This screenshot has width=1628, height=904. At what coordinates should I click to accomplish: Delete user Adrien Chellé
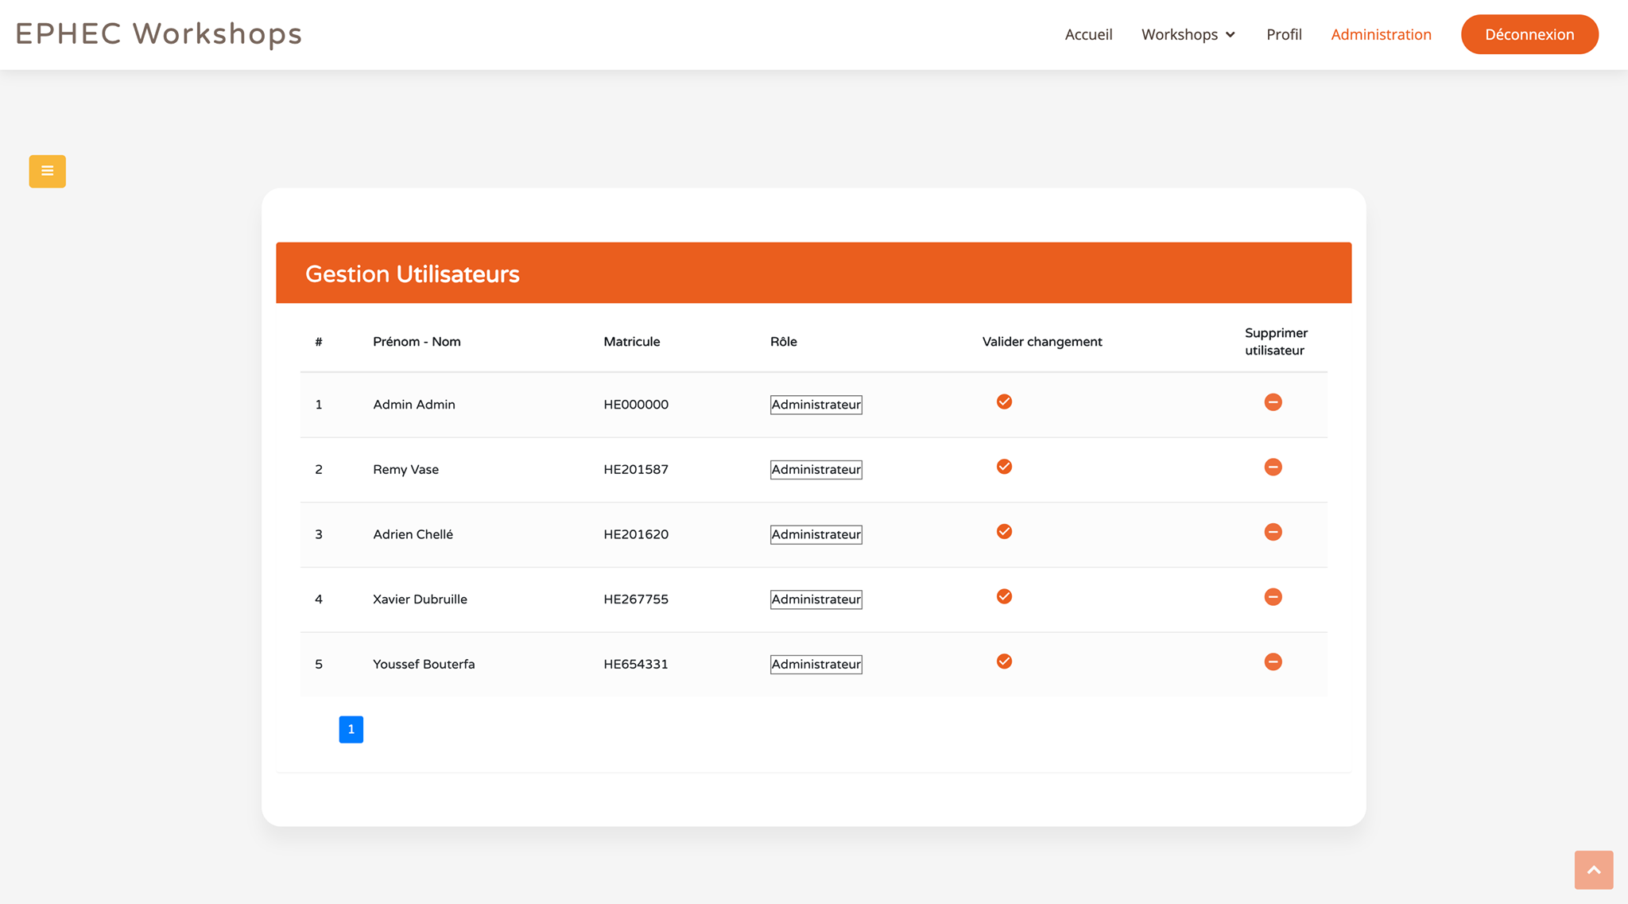[x=1273, y=532]
